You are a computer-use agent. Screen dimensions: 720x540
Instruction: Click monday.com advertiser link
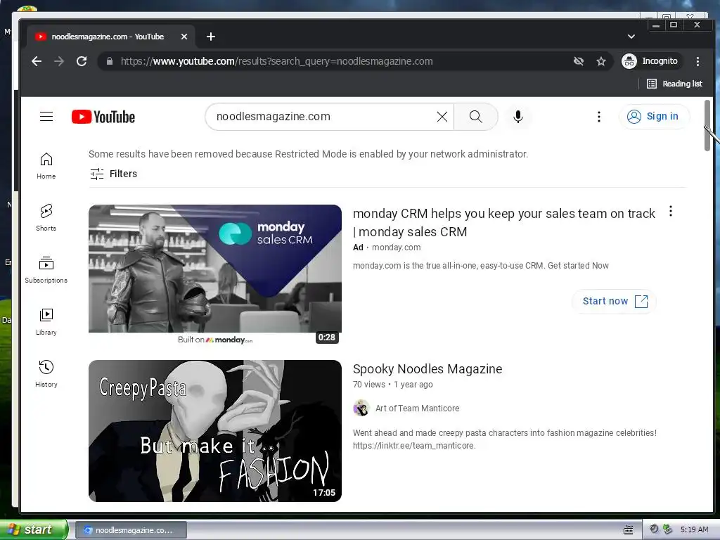point(397,247)
